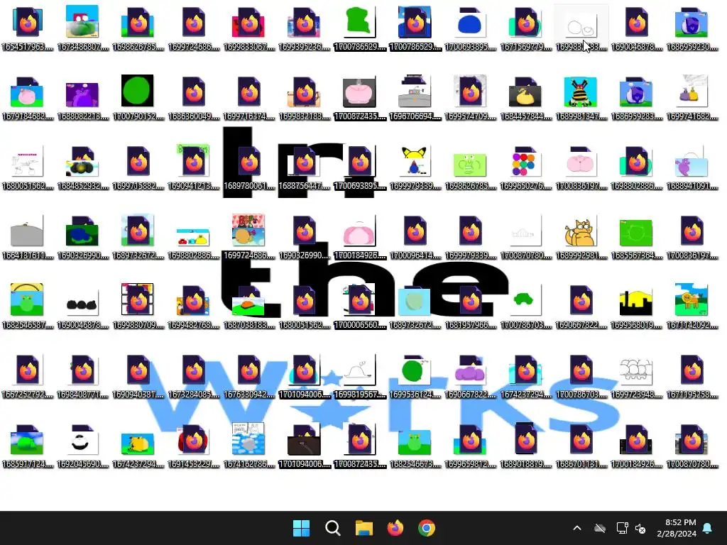The width and height of the screenshot is (727, 545).
Task: Select city skyline file 1699568019
Action: [637, 307]
